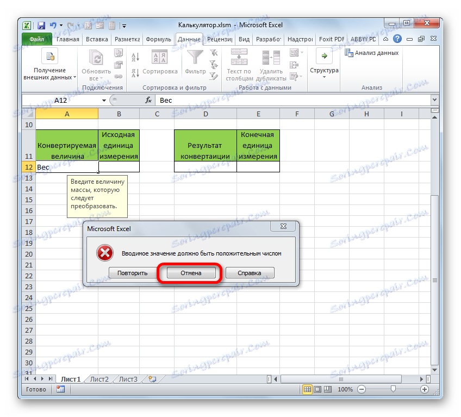Switch to Лист3 sheet tab
Viewport: 461px width, 417px height.
coord(128,379)
